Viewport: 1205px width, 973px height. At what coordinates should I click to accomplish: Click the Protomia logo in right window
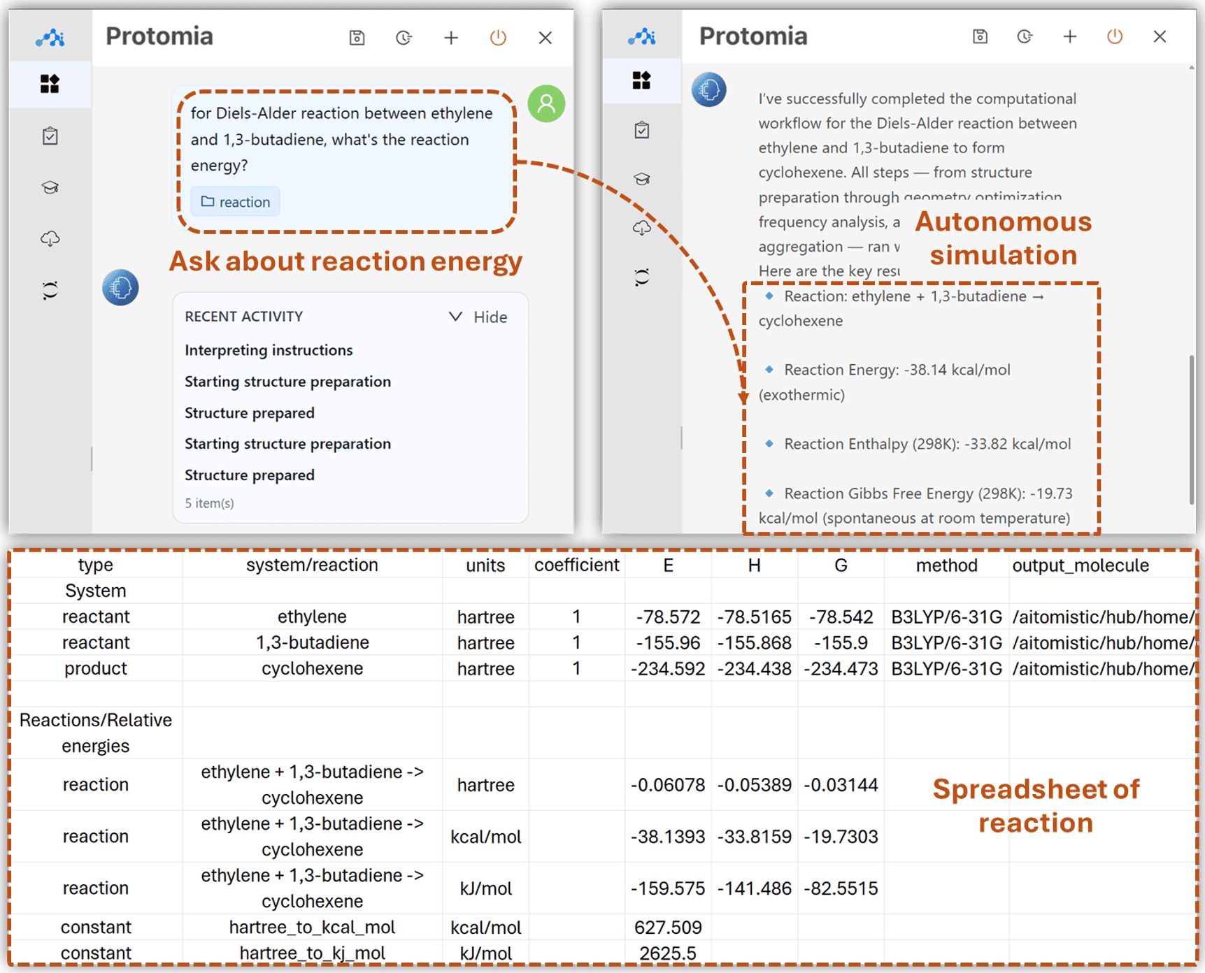(642, 36)
